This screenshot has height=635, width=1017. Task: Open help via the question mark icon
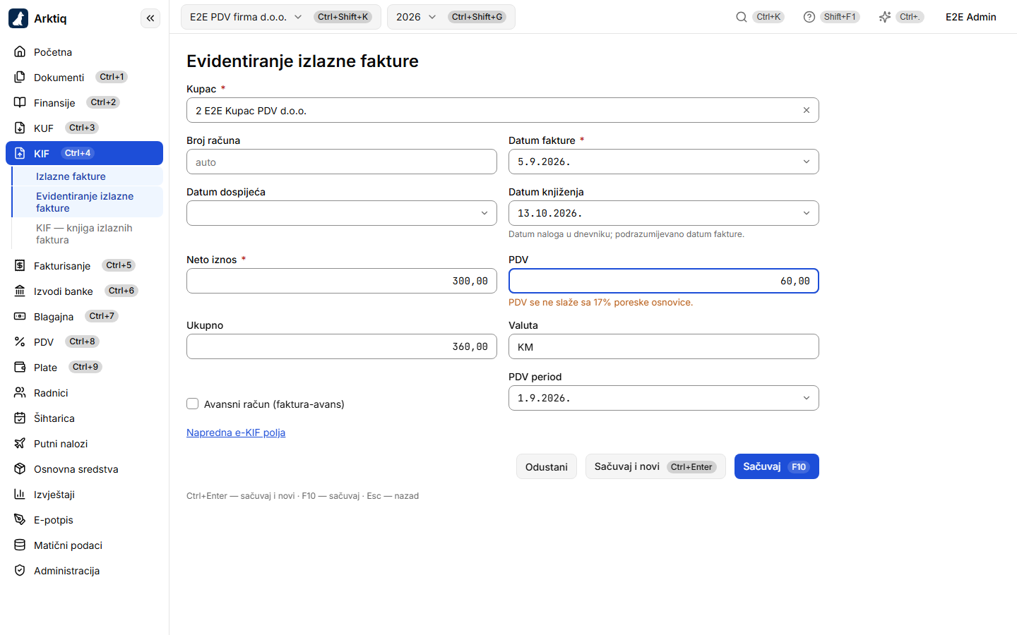tap(809, 17)
